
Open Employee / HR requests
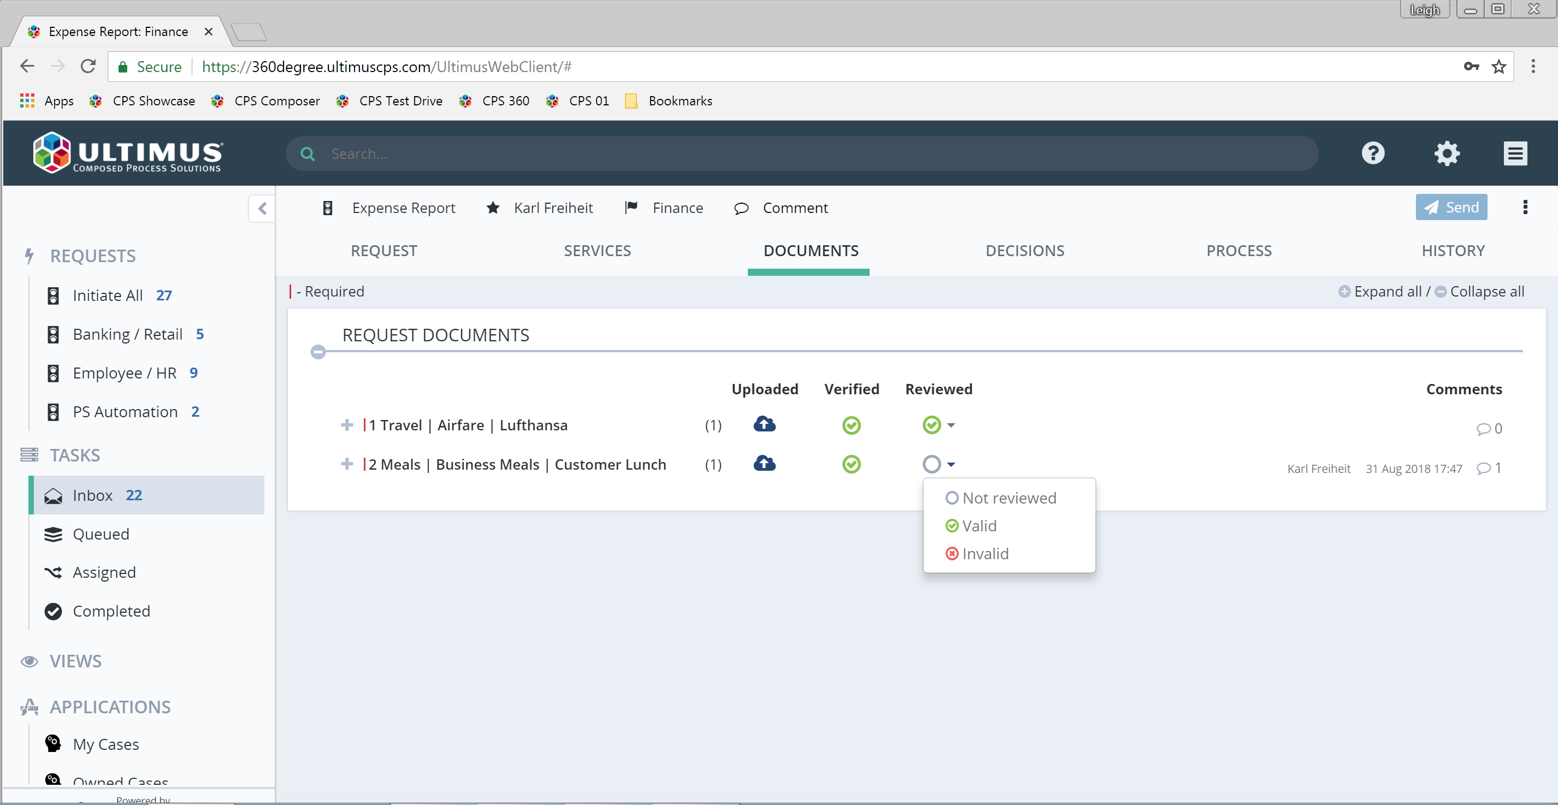coord(124,373)
